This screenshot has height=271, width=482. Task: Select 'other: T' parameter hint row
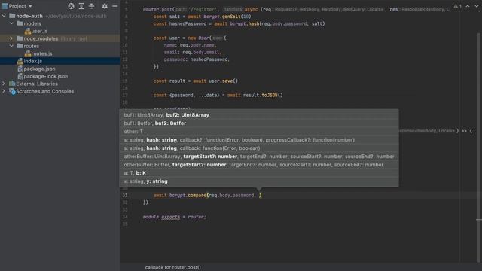(x=259, y=132)
